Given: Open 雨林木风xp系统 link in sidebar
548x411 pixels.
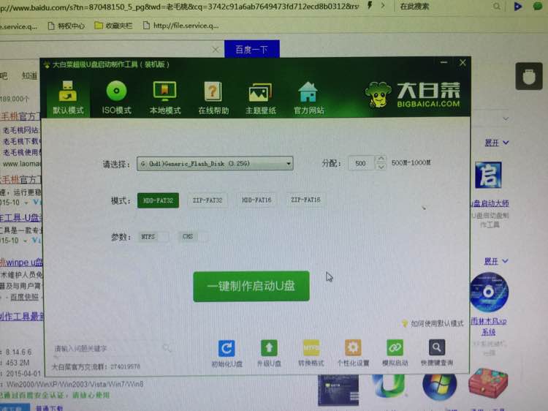Looking at the screenshot, I should [x=489, y=326].
